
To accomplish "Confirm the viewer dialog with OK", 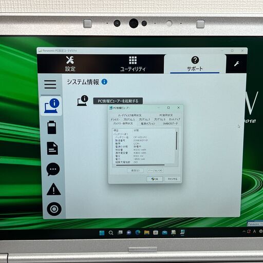I will [x=155, y=179].
